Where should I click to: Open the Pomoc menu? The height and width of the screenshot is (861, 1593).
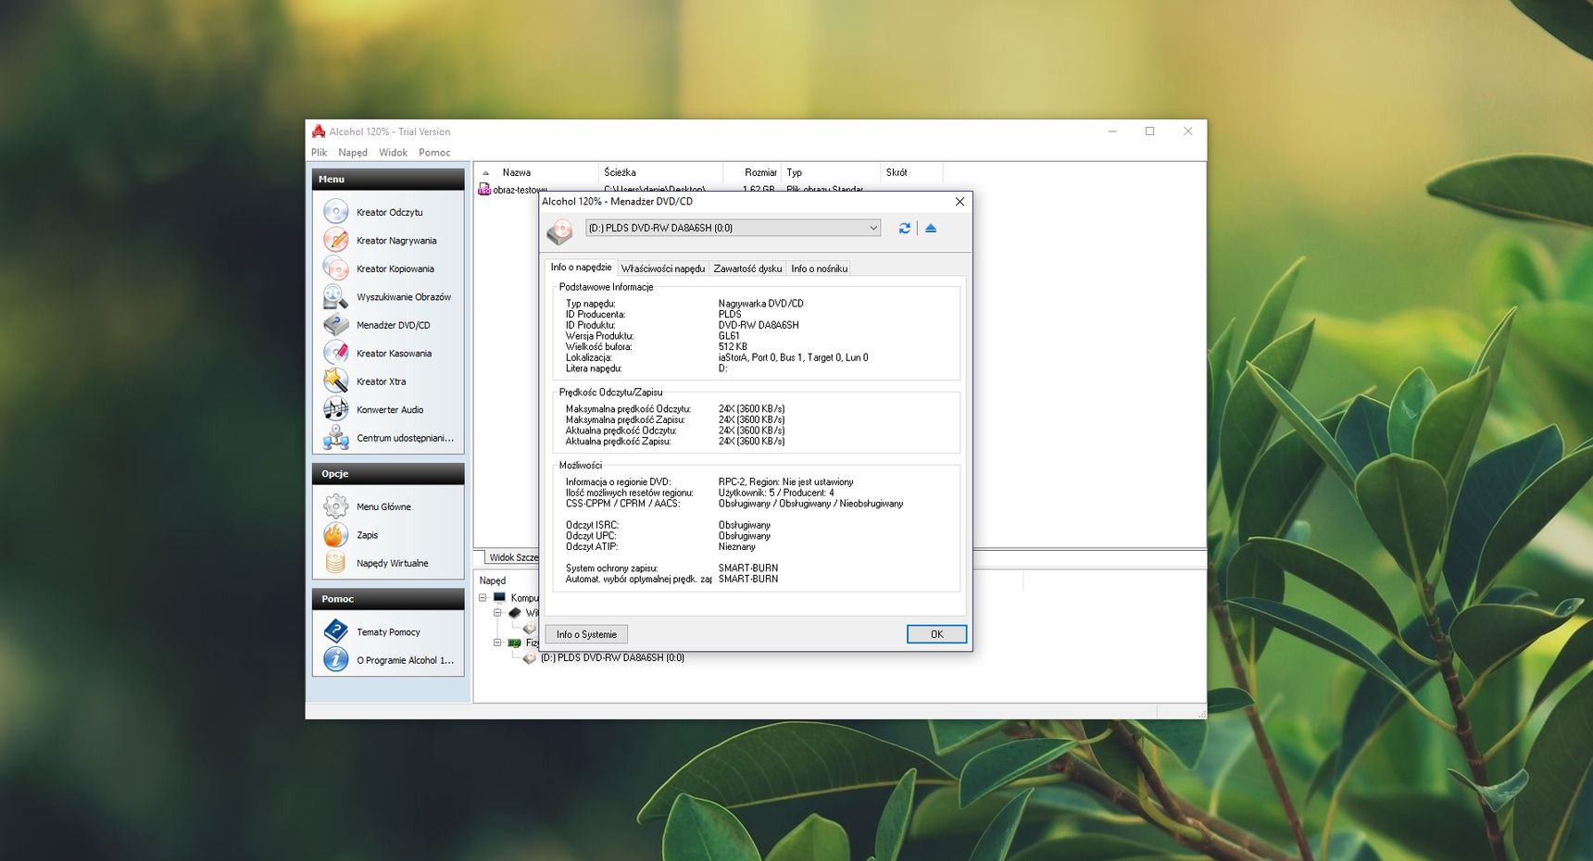[434, 153]
